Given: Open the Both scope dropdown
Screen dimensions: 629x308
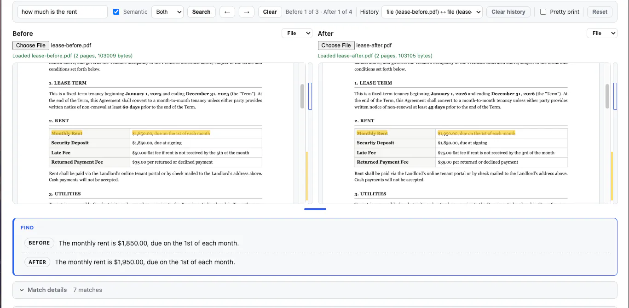Looking at the screenshot, I should (x=167, y=12).
